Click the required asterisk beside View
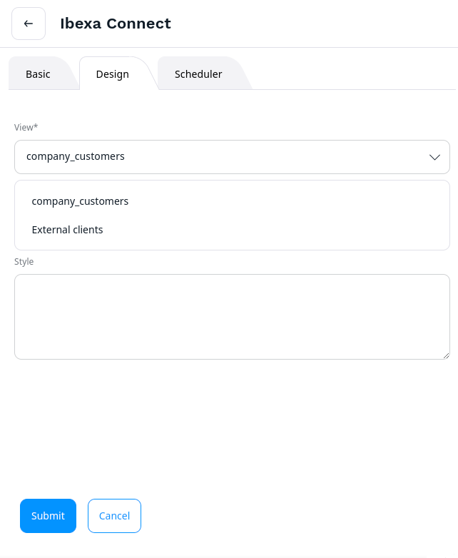Viewport: 458px width, 558px height. coord(36,126)
